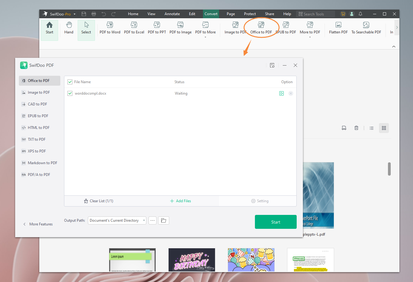Toggle the File Name select-all checkbox
Image resolution: width=413 pixels, height=282 pixels.
pyautogui.click(x=70, y=82)
